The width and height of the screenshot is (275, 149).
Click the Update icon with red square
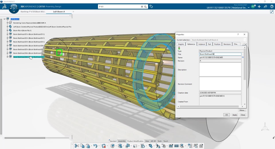(104, 146)
